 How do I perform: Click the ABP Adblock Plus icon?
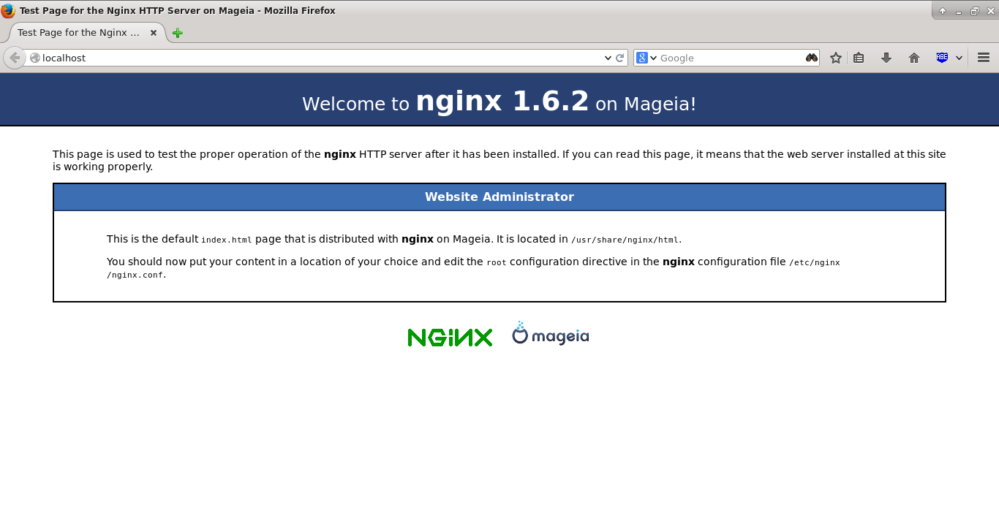[942, 58]
